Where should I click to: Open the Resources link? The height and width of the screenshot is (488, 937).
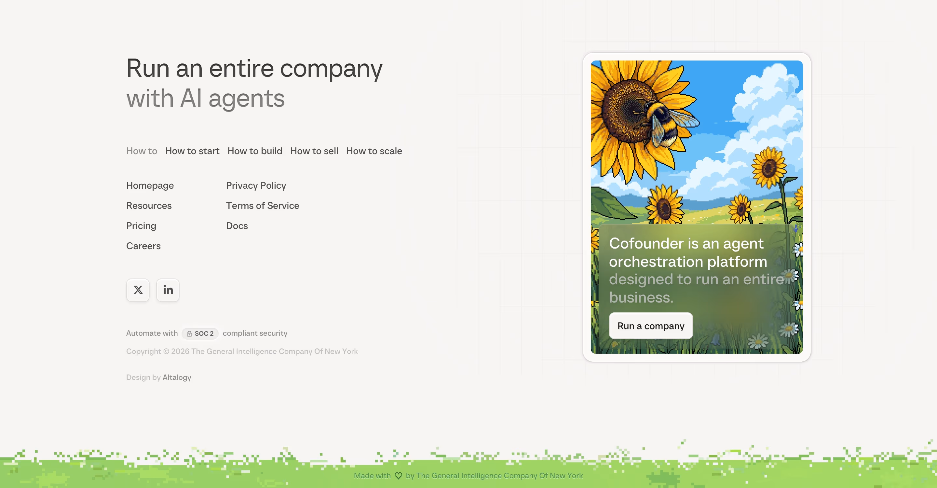click(x=149, y=206)
